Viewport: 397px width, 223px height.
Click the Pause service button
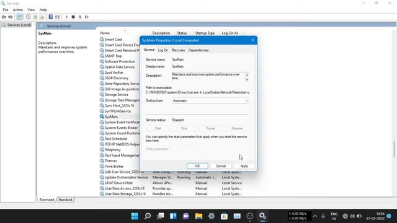coord(210,128)
